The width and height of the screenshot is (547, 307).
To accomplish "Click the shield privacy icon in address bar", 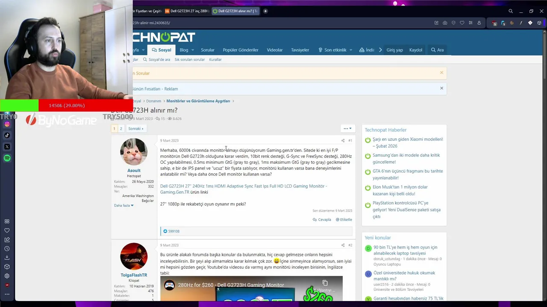I will tap(453, 23).
